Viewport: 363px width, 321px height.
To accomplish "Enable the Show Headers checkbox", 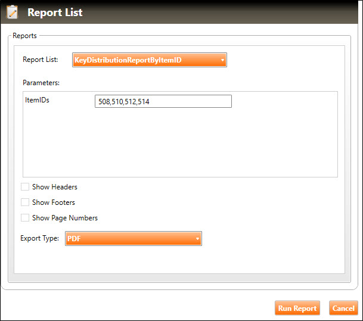I will (25, 187).
